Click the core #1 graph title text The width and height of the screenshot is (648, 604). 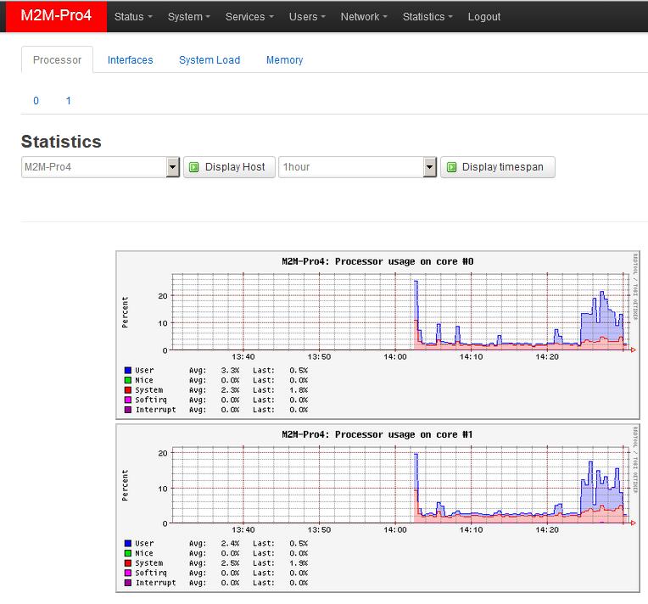377,434
